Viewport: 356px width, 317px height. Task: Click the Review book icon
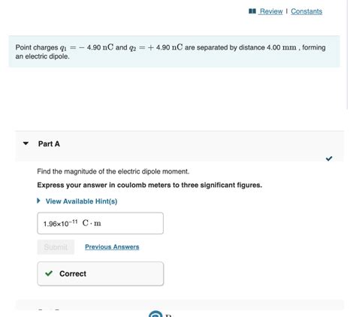[252, 11]
